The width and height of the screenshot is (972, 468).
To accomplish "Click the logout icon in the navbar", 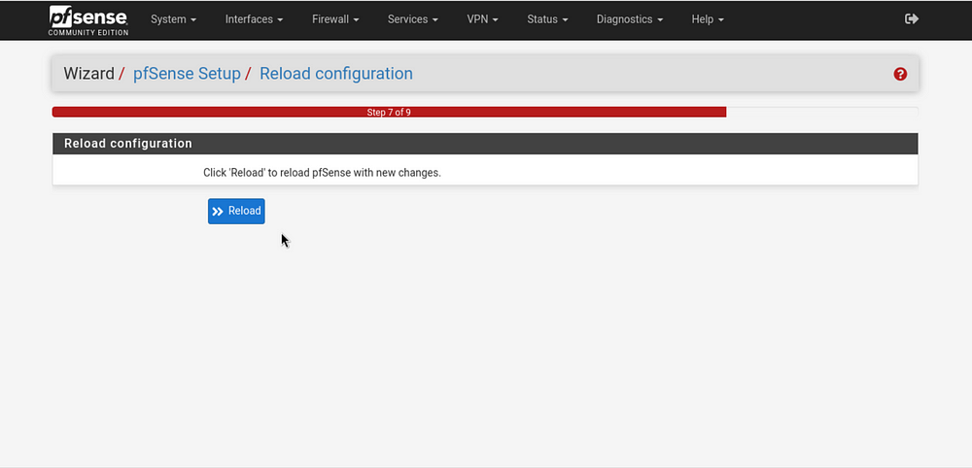I will (x=912, y=19).
